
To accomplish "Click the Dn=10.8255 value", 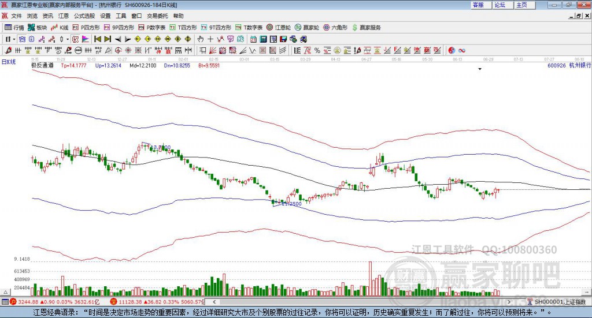I will click(177, 66).
